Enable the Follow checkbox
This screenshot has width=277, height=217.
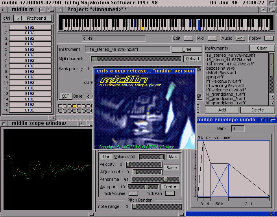point(269,38)
